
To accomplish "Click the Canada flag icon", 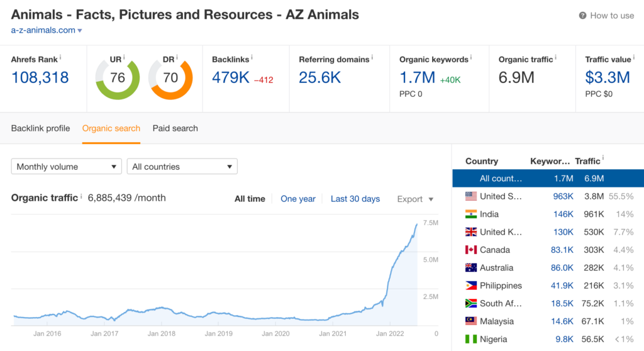I will coord(470,250).
